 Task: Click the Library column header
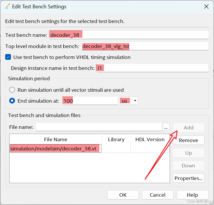tap(116, 139)
